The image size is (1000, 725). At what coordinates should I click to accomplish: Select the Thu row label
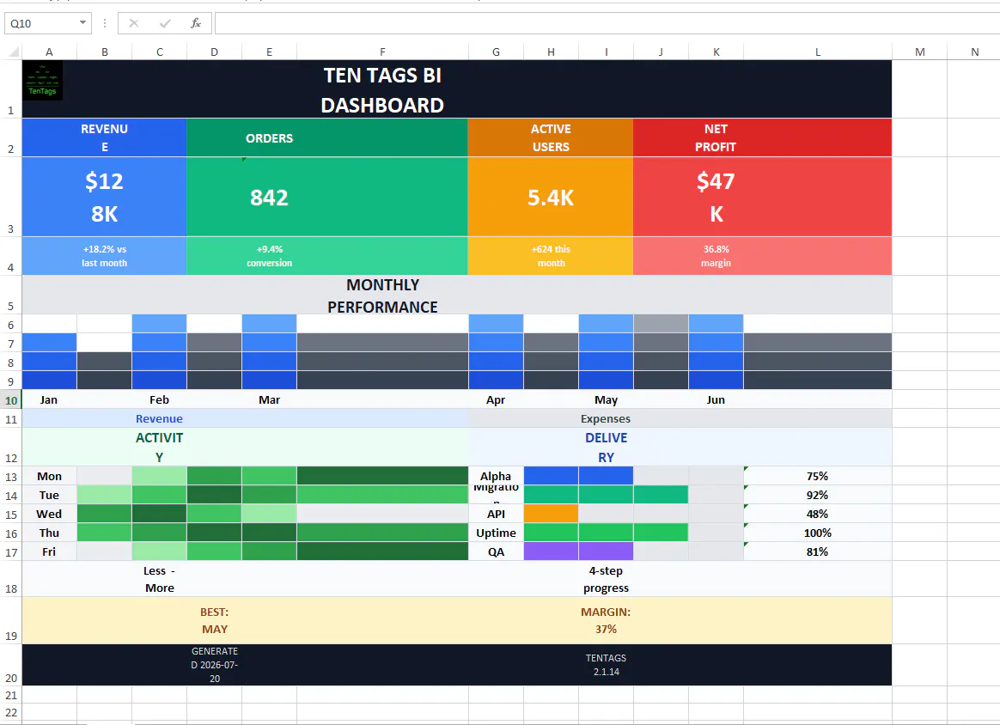click(x=49, y=533)
